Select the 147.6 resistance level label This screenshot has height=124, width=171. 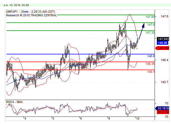click(151, 25)
